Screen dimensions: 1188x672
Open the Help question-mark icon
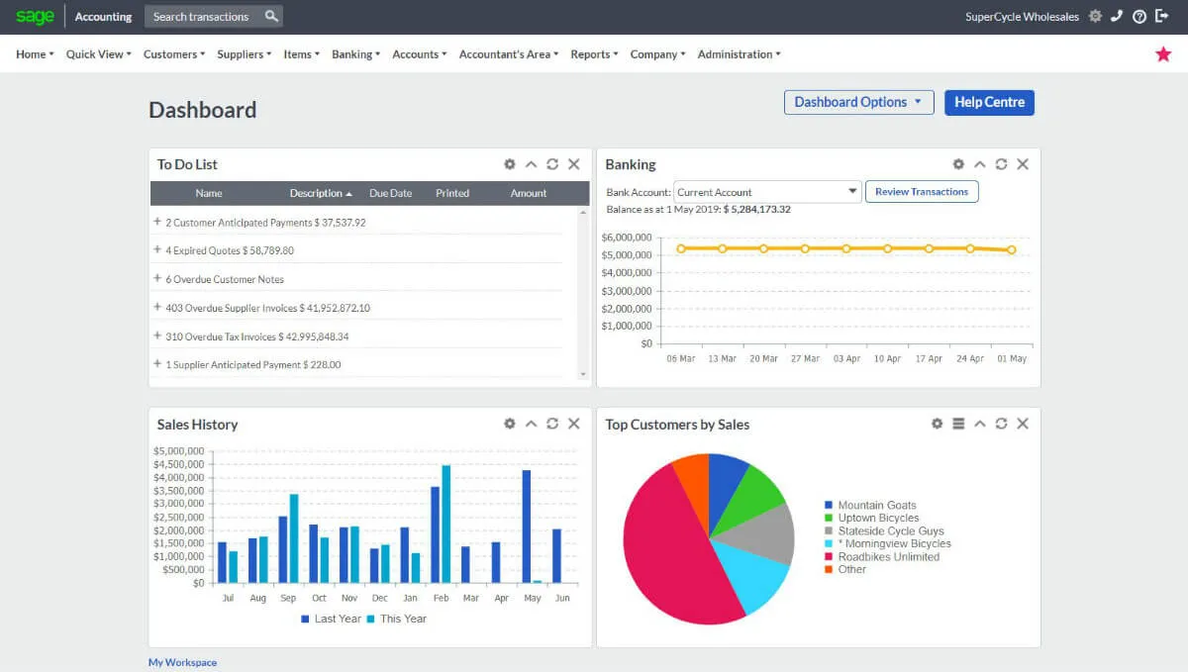point(1138,16)
